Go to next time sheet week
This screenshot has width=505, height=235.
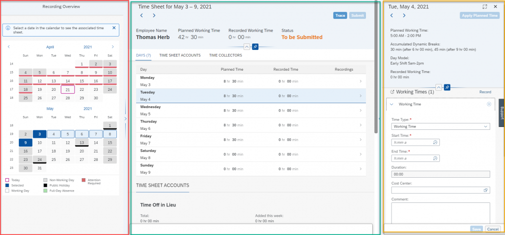click(x=154, y=15)
